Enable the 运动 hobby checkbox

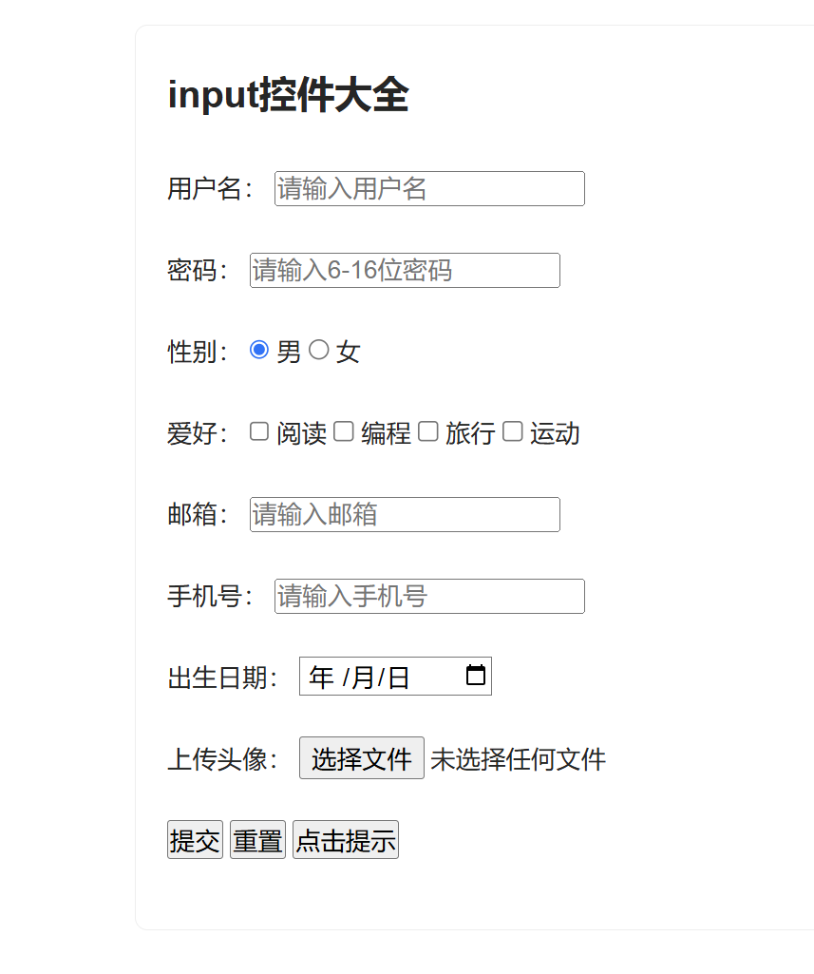click(513, 431)
